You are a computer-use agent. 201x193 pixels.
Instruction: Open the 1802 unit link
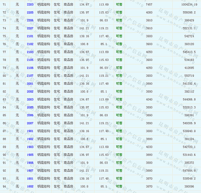click(x=30, y=187)
